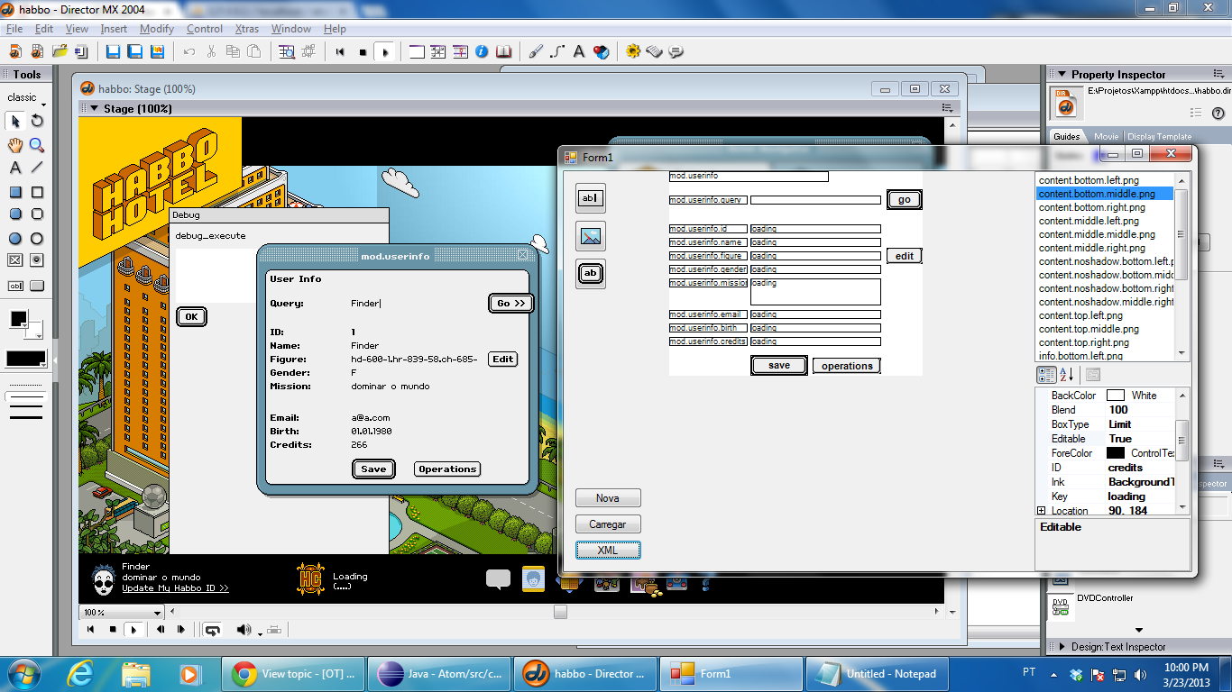Switch to the Movie tab in Property Inspector
The height and width of the screenshot is (692, 1232).
click(x=1106, y=137)
